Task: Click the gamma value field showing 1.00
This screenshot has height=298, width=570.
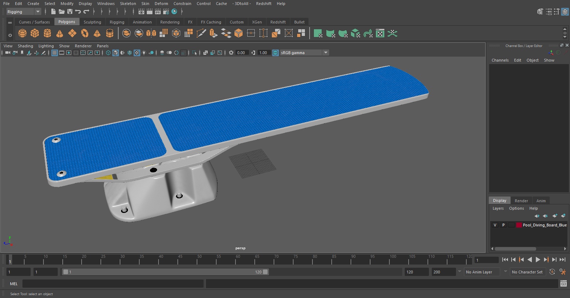Action: 264,53
